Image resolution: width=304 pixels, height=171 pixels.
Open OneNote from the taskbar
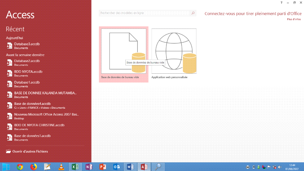pos(89,166)
